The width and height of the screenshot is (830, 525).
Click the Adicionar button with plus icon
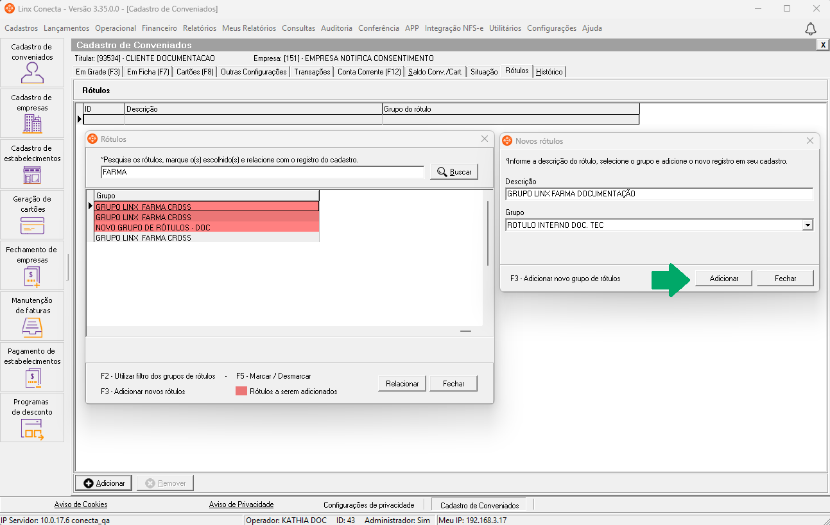click(x=104, y=483)
